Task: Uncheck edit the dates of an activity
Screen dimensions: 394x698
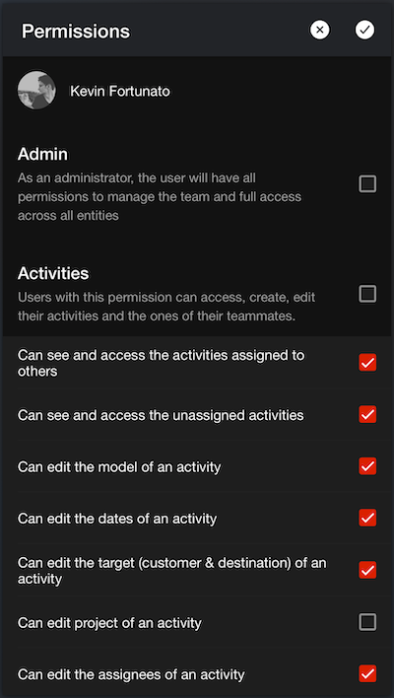Action: [x=367, y=519]
